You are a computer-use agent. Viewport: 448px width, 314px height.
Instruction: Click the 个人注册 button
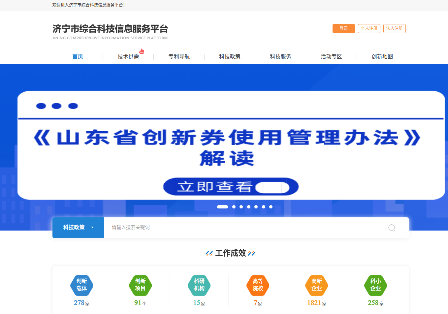(x=369, y=28)
